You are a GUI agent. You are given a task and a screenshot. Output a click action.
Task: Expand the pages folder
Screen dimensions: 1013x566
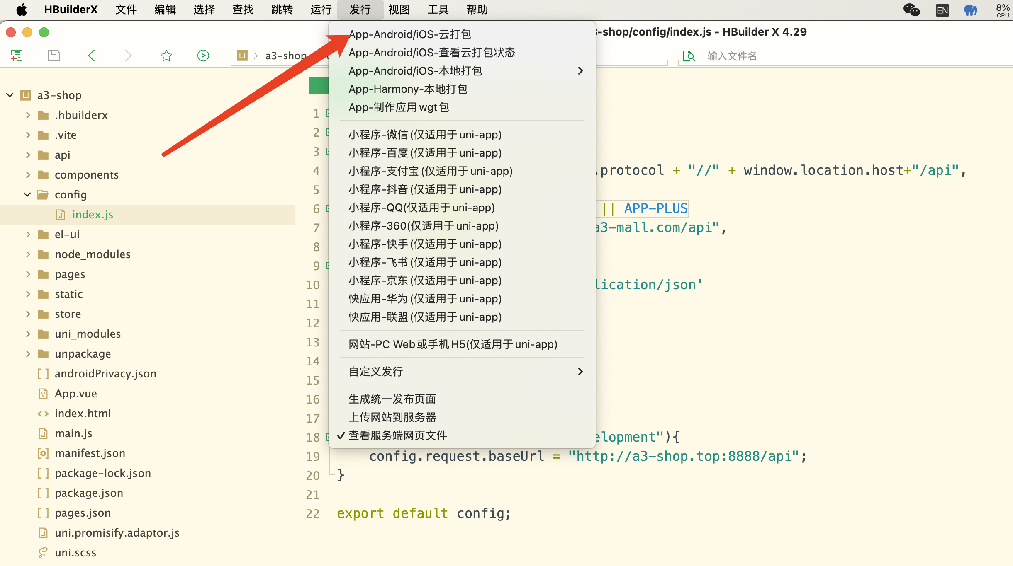tap(28, 274)
